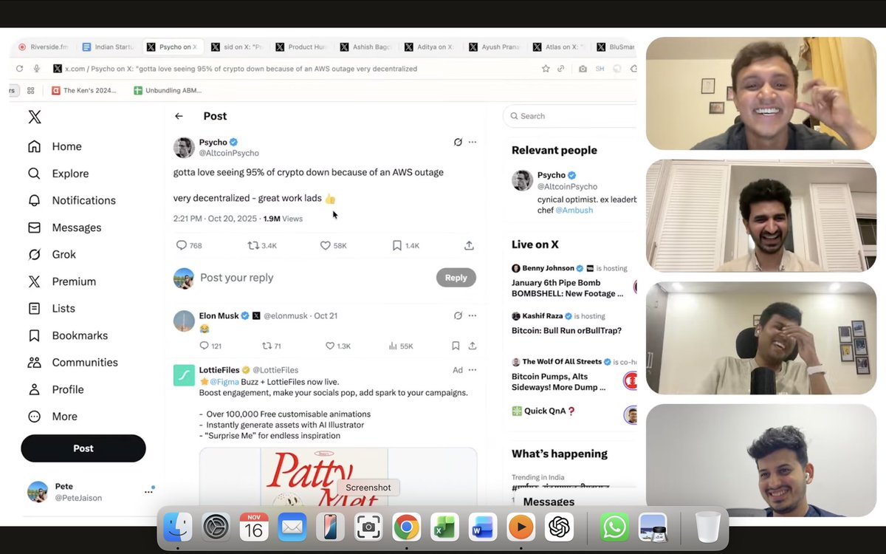The width and height of the screenshot is (886, 554).
Task: View analytics of Elon's reply, 55K
Action: [x=401, y=346]
